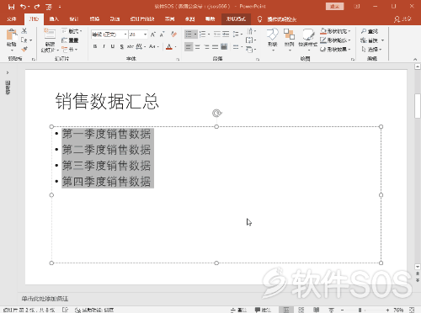Fit slide to current window

point(412,310)
